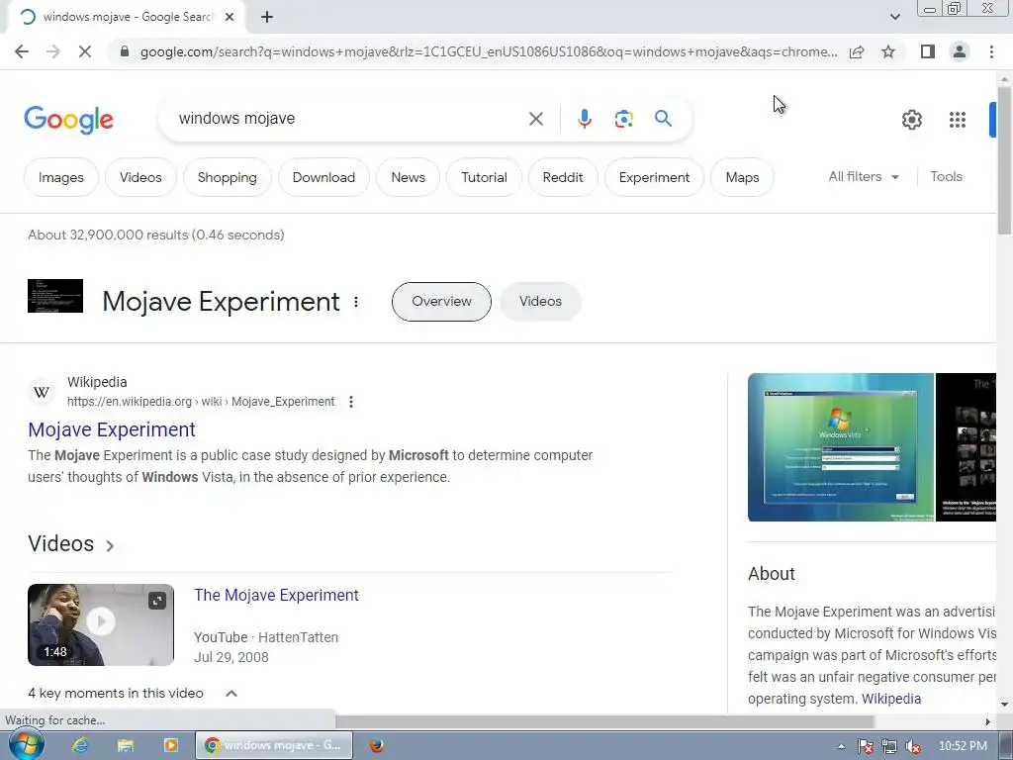1013x760 pixels.
Task: Search by image with Google Lens
Action: coord(623,119)
